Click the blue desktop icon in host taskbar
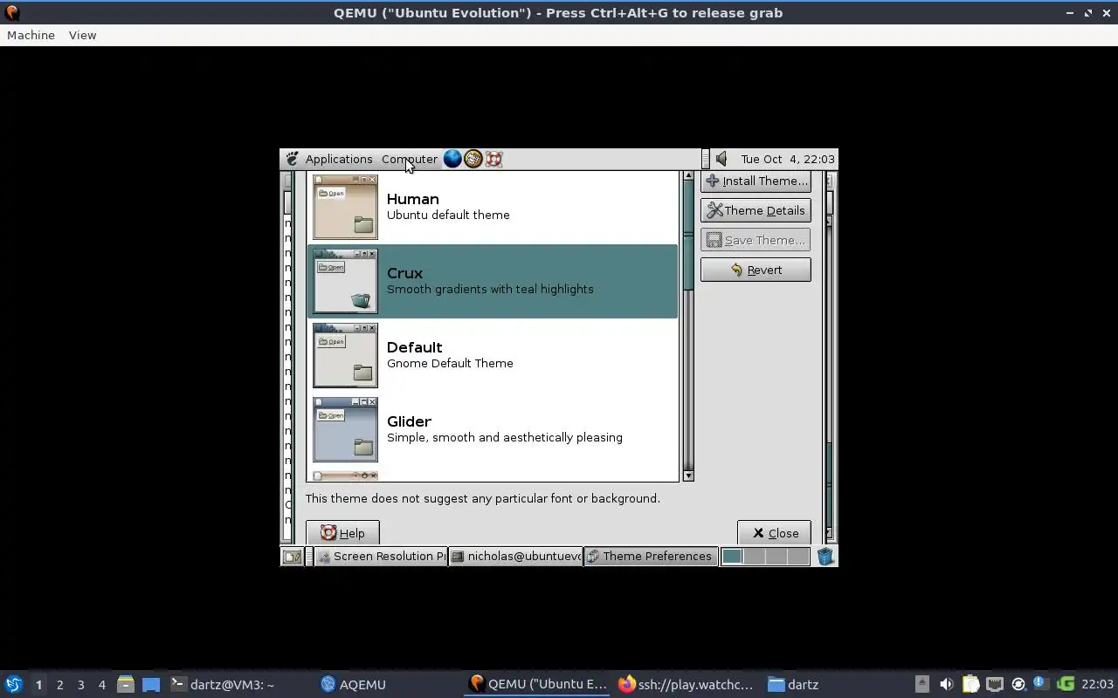 (x=150, y=685)
